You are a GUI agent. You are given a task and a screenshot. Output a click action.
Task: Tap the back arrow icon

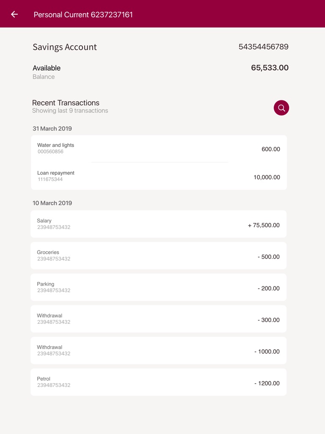(x=14, y=14)
